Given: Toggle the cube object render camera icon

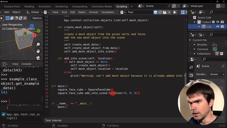Looking at the screenshot, I should pyautogui.click(x=222, y=27).
